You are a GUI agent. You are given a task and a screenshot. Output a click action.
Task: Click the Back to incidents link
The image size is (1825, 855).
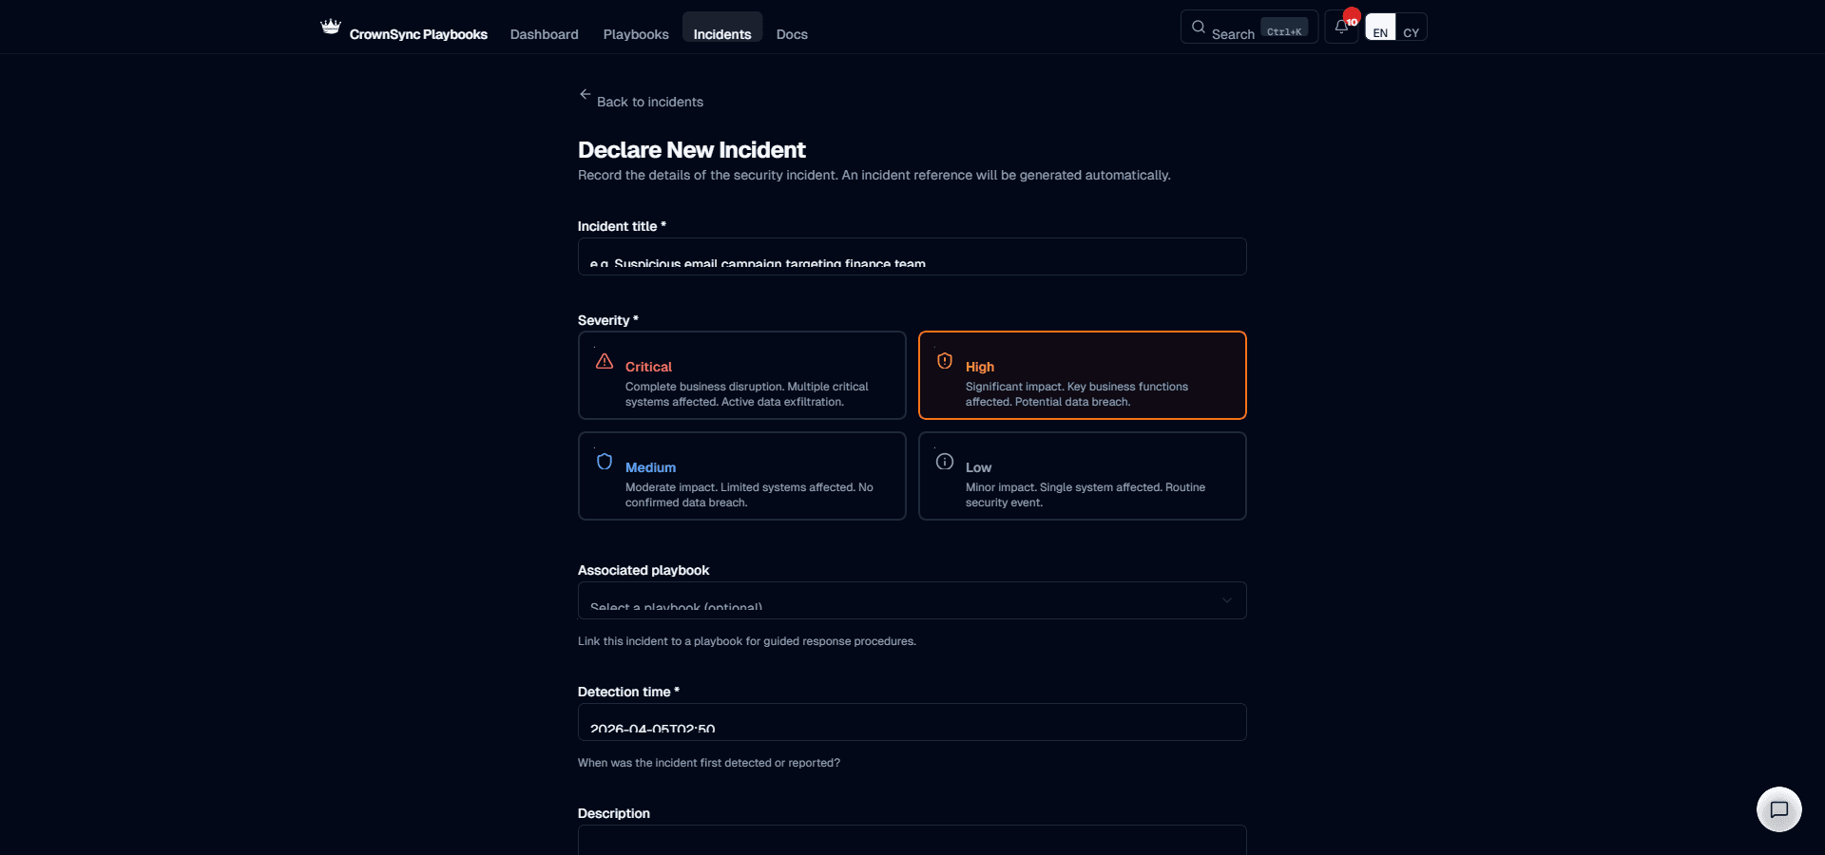point(650,102)
